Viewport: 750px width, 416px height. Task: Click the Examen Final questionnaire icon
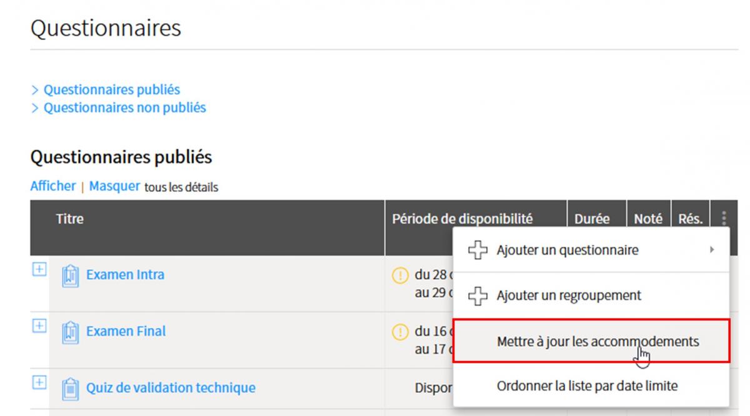[x=70, y=332]
